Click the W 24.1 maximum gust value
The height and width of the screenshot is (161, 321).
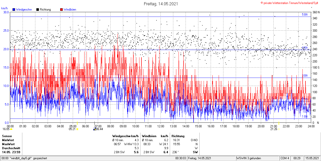click(164, 144)
